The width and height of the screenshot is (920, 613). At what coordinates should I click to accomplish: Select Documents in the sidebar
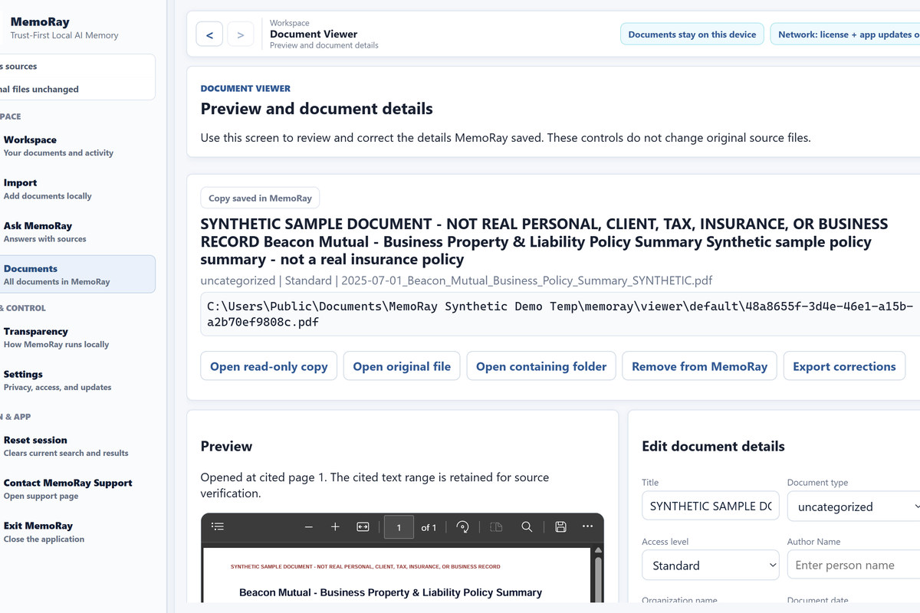[77, 274]
